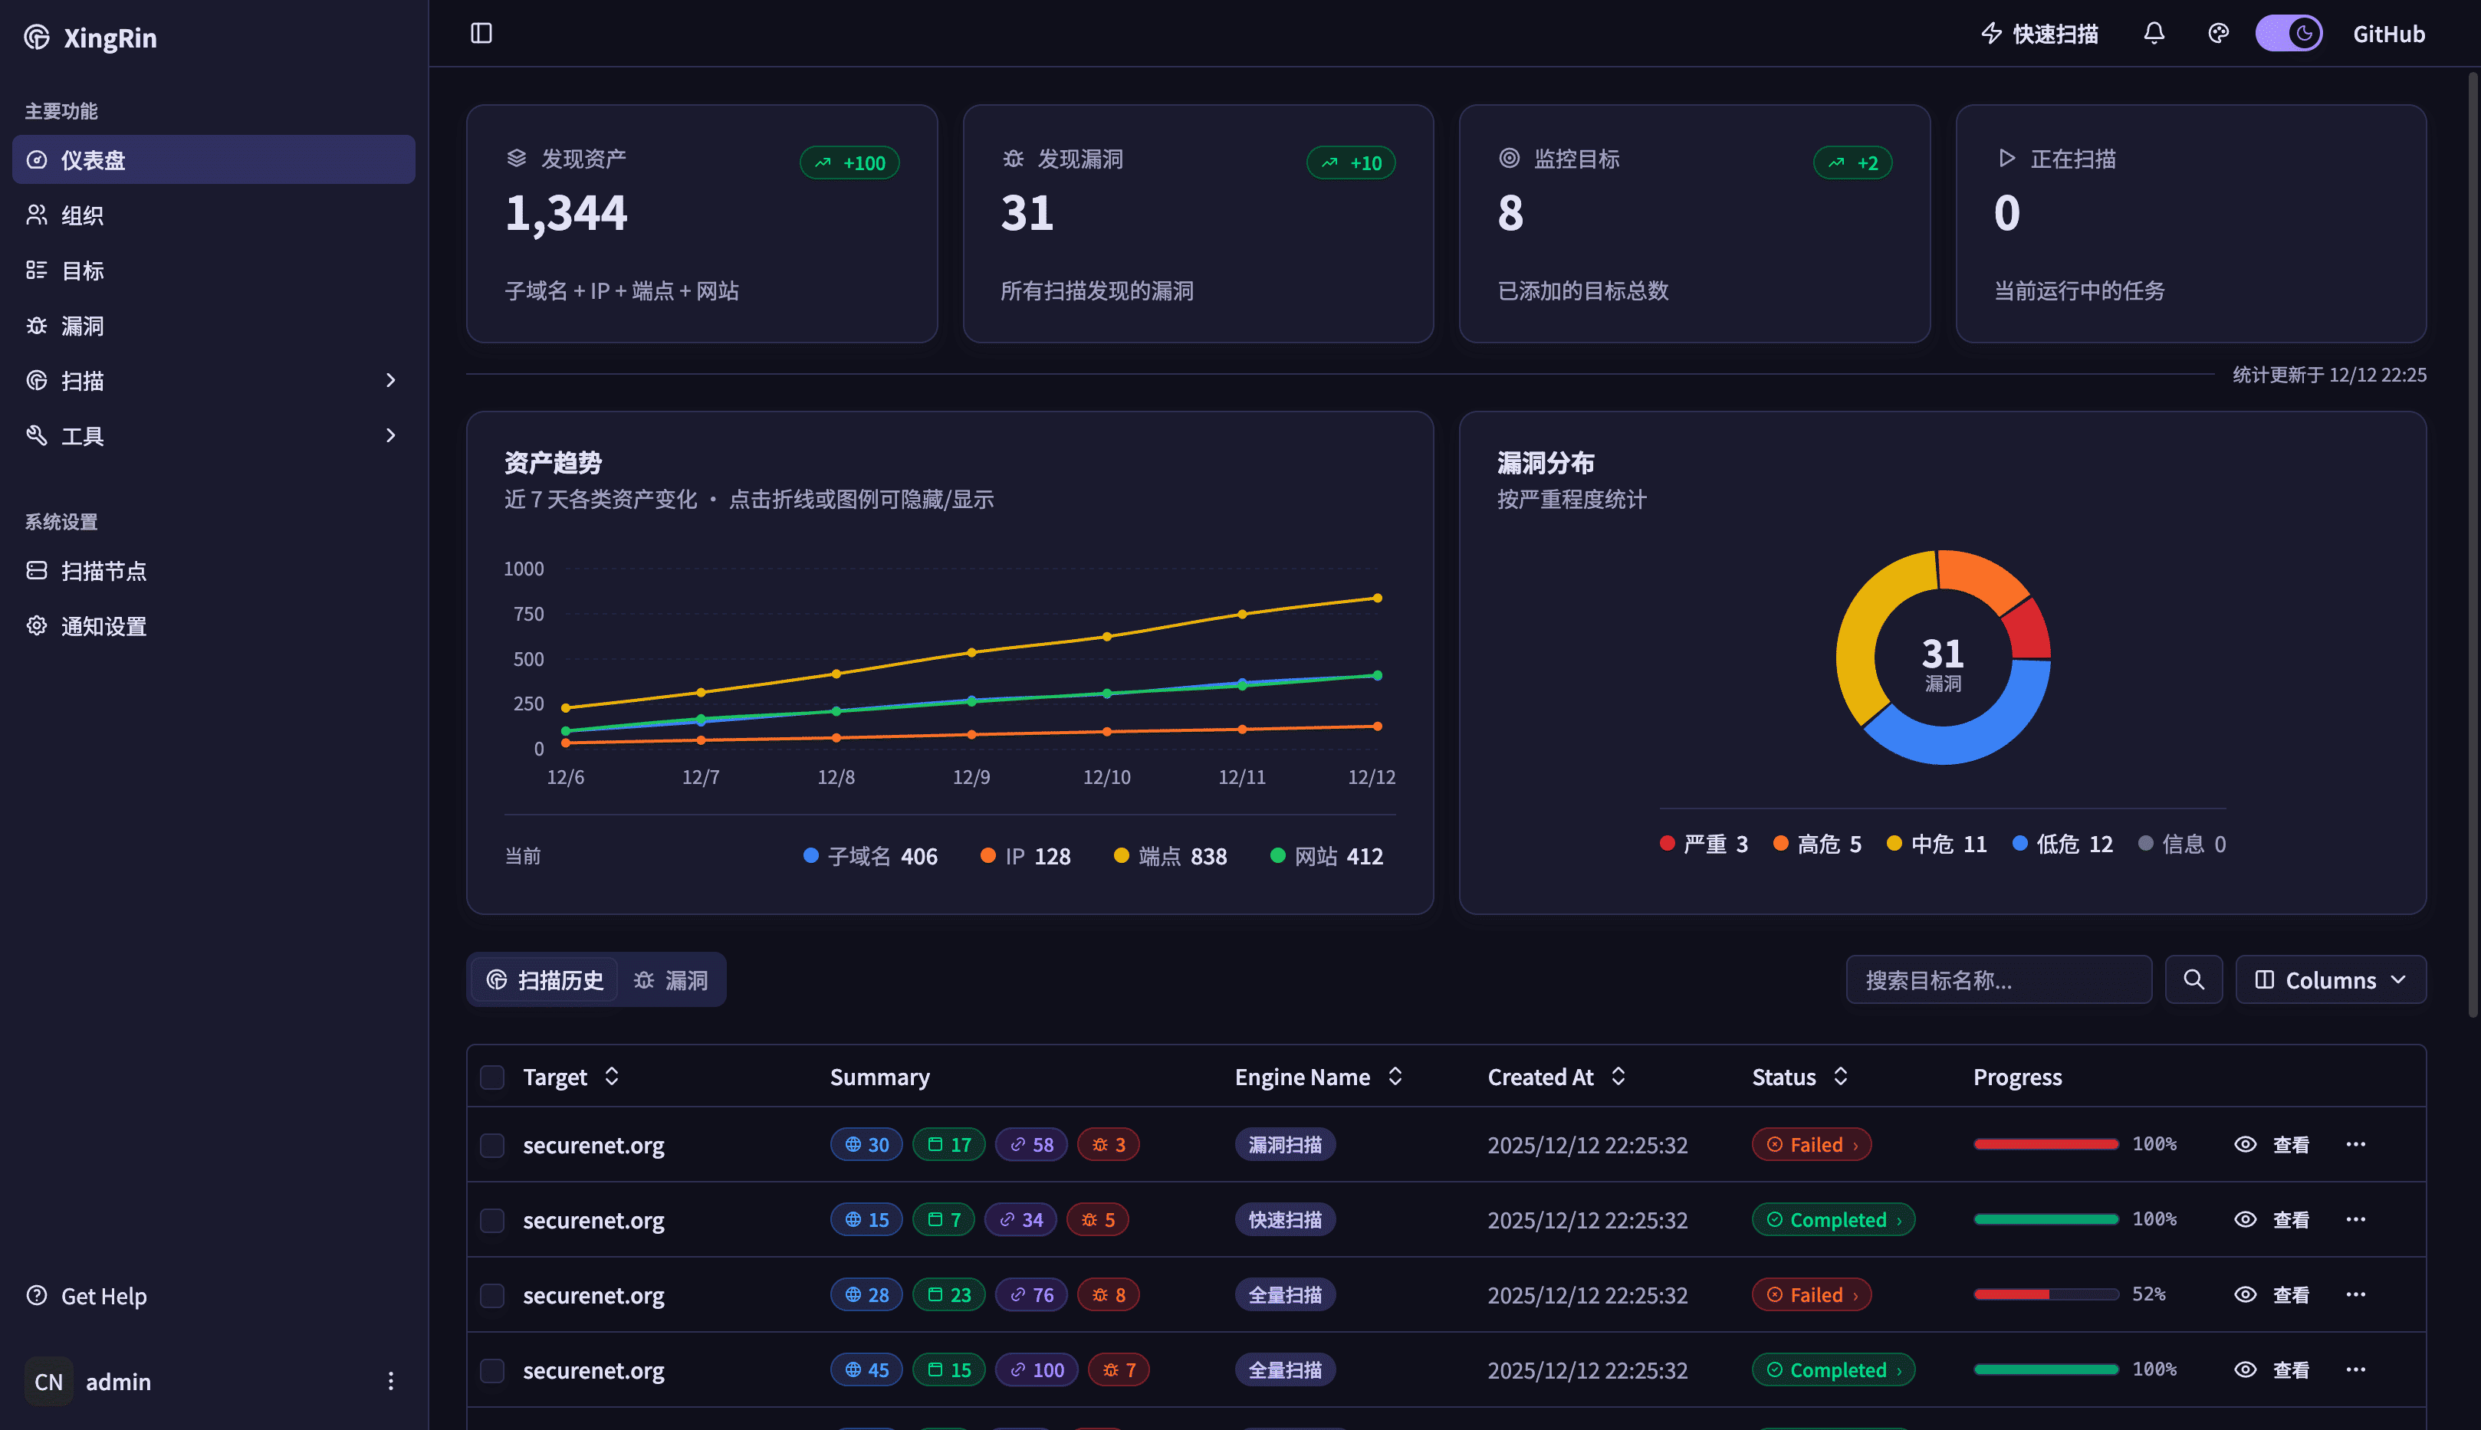This screenshot has height=1430, width=2481.
Task: Click the lightning quick scan icon
Action: 1990,34
